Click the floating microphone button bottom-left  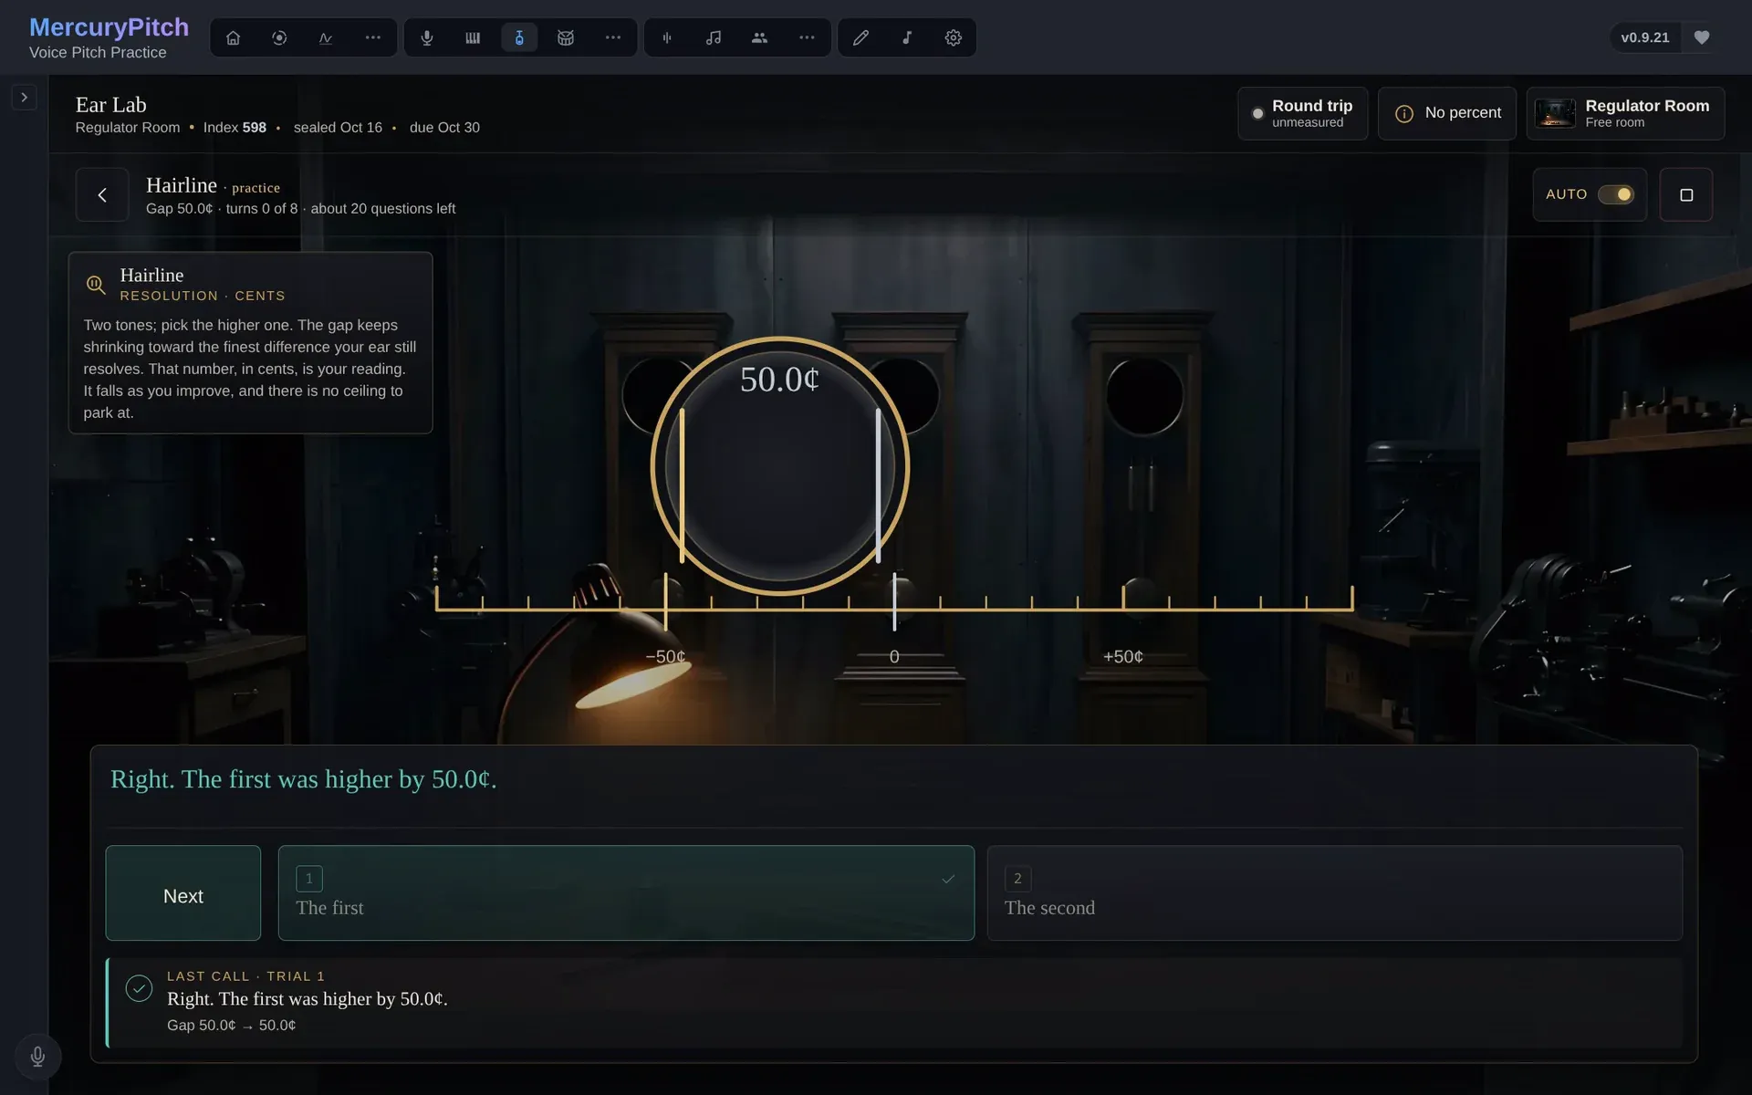pos(37,1056)
